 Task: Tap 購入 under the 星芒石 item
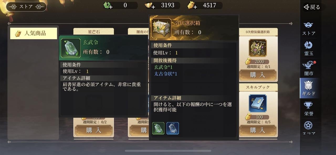pyautogui.click(x=94, y=130)
